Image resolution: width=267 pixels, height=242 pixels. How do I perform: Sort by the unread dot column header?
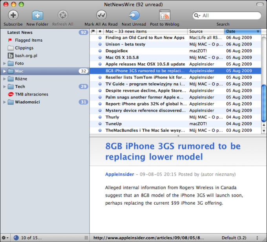pyautogui.click(x=100, y=31)
